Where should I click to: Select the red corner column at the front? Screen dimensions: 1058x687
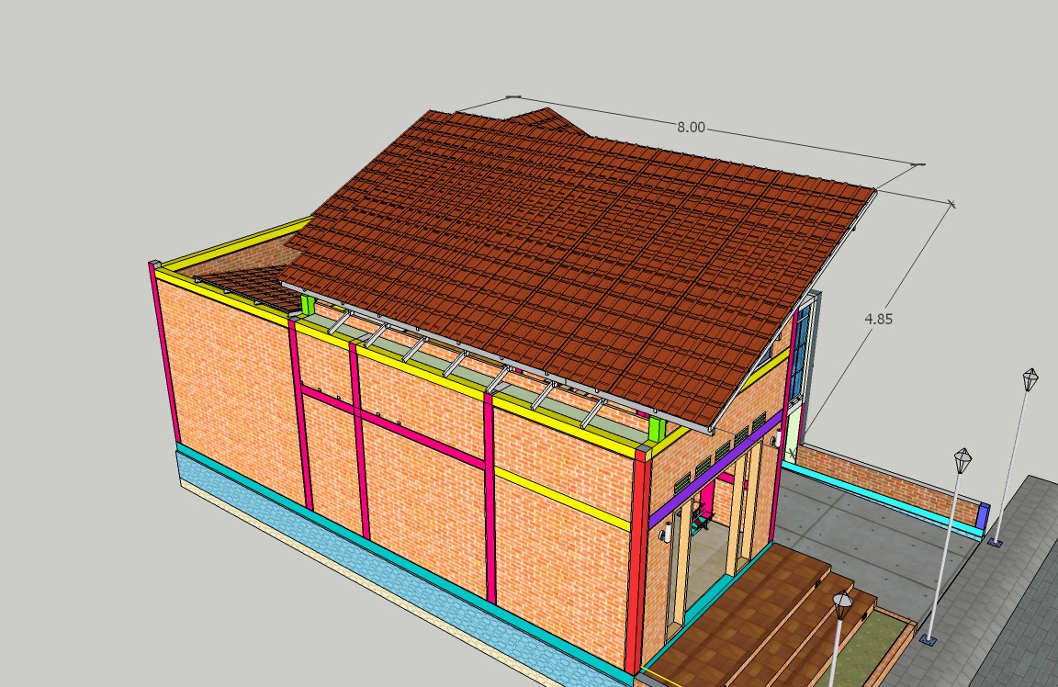pos(637,560)
